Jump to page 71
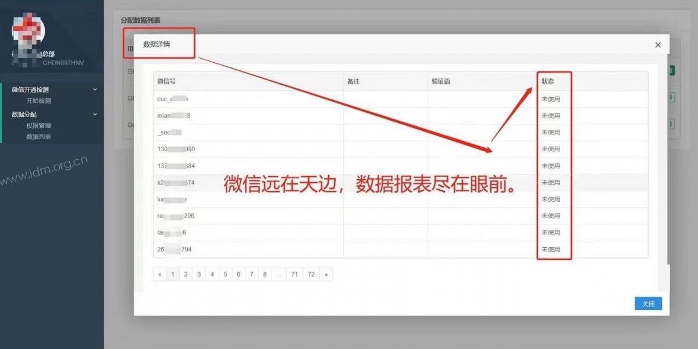 (x=295, y=275)
